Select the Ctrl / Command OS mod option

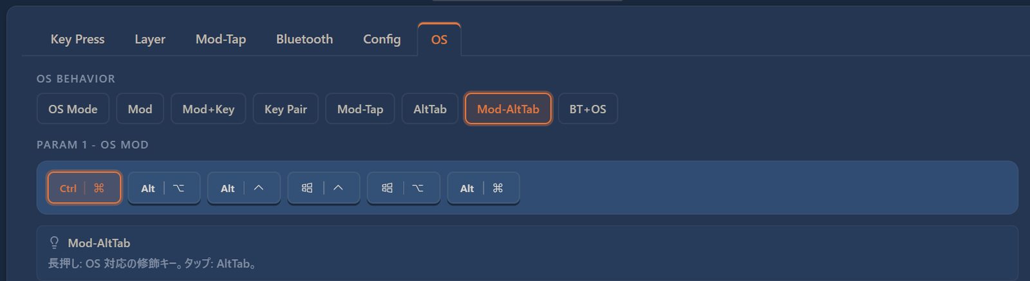point(84,188)
